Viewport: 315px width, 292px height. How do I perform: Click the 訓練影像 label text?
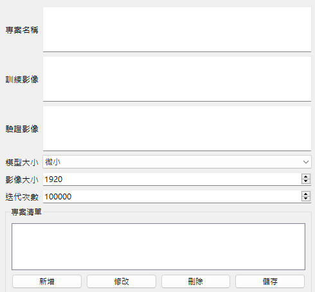[x=22, y=79]
